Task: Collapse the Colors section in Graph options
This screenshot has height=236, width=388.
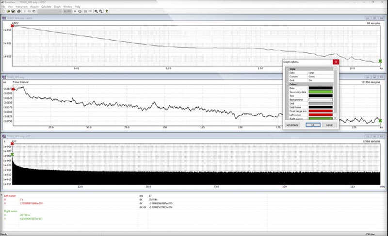Action: click(x=287, y=84)
